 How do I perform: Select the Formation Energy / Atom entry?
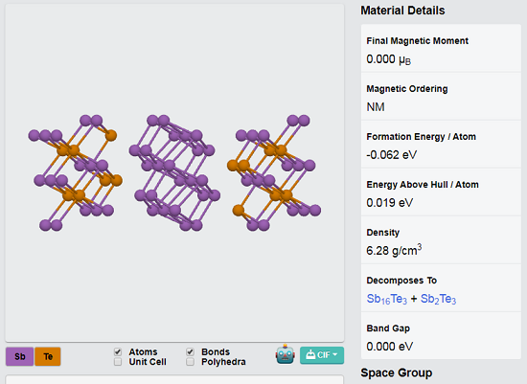click(x=441, y=145)
